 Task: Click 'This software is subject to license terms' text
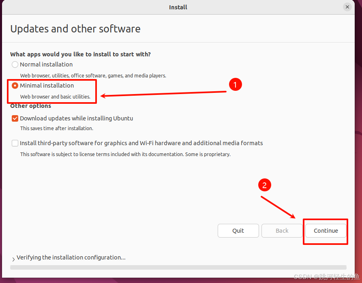coord(125,154)
